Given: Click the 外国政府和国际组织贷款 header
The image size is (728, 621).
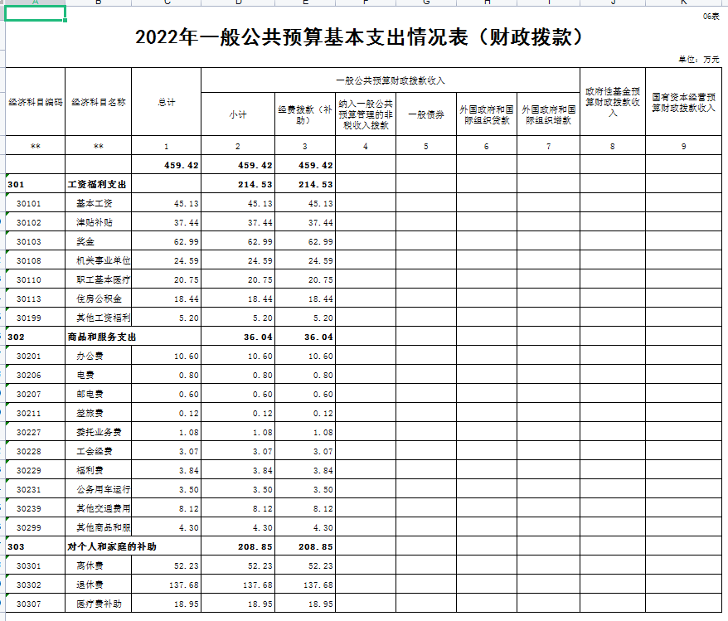Looking at the screenshot, I should [x=487, y=114].
